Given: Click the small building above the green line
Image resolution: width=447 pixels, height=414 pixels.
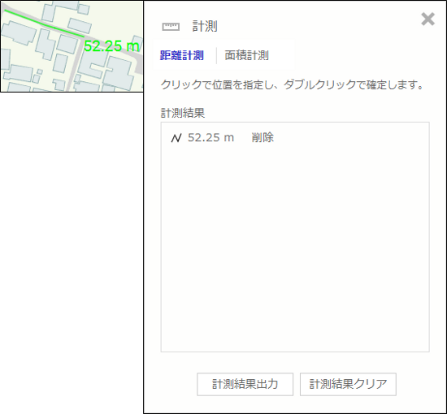Looking at the screenshot, I should pyautogui.click(x=80, y=25).
